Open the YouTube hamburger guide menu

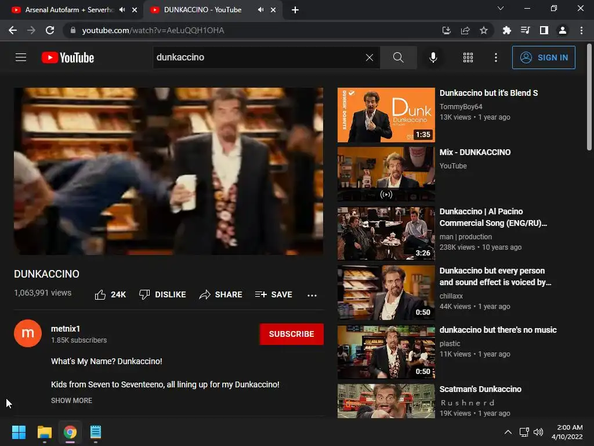21,57
